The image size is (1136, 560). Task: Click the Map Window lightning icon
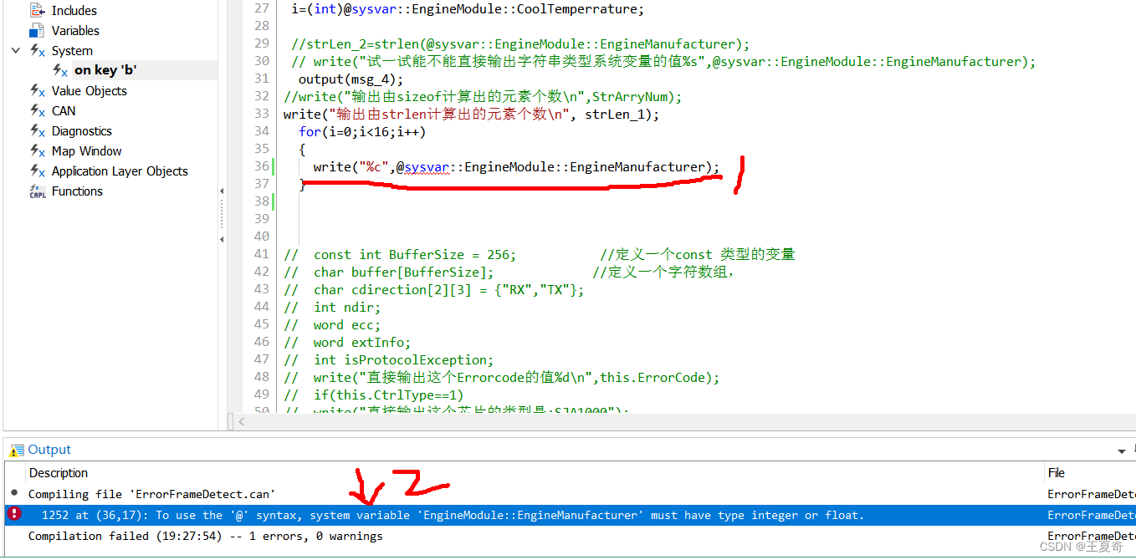click(38, 151)
